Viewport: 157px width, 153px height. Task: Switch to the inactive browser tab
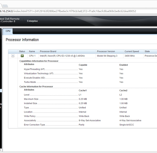5,6
